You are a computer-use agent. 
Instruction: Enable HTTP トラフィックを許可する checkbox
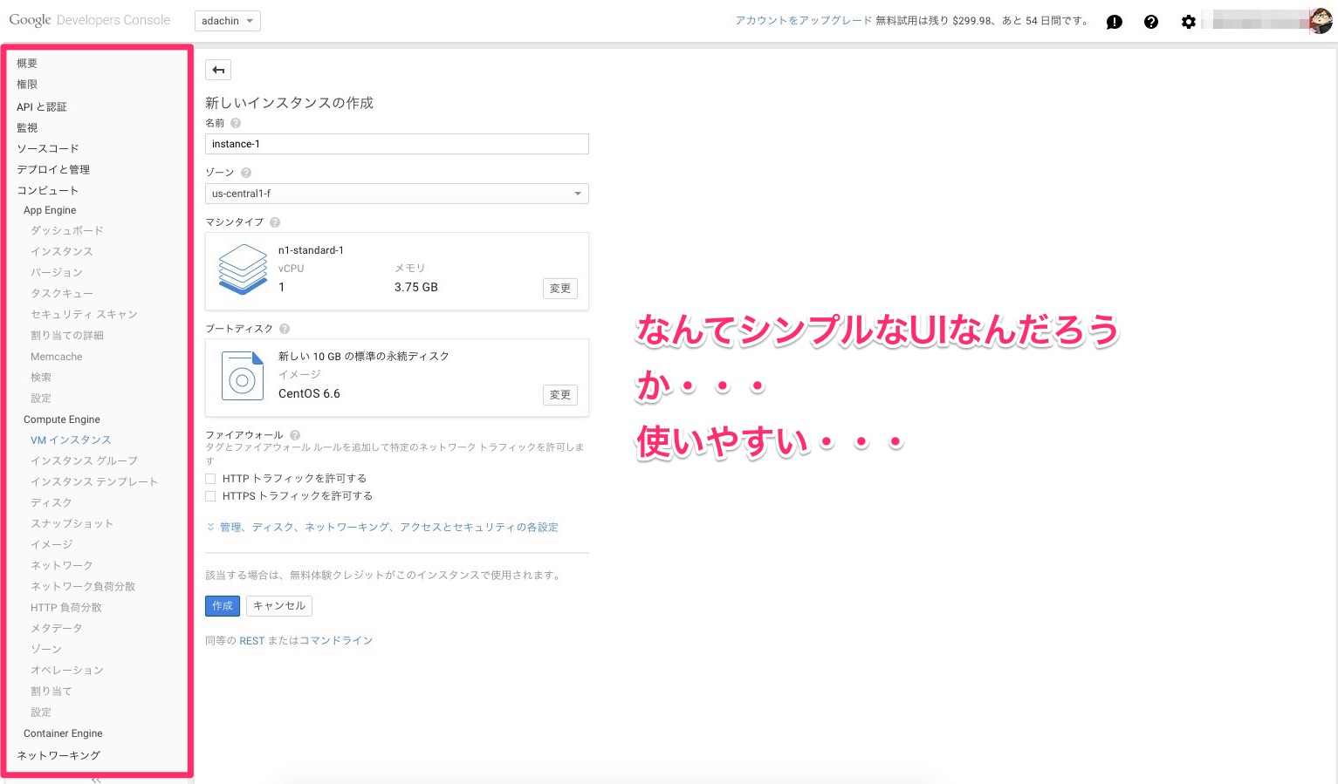[210, 479]
